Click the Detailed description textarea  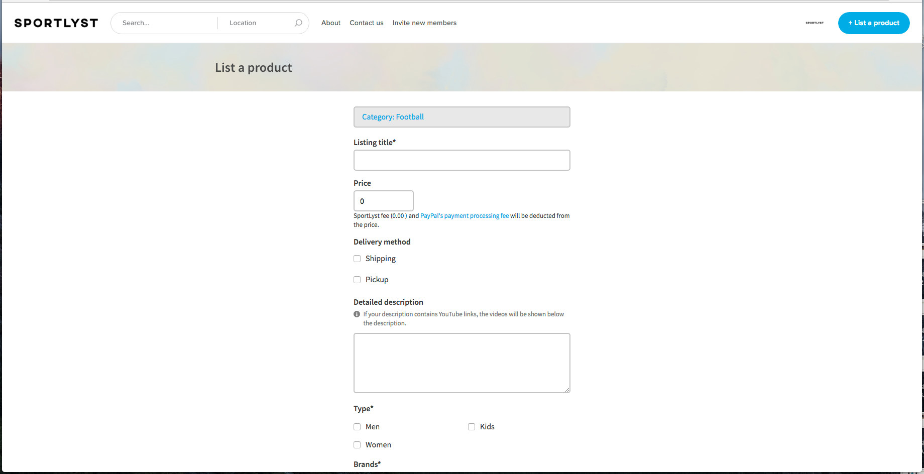pos(462,363)
